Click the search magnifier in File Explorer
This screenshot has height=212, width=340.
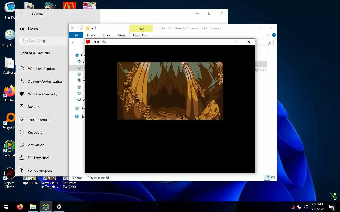click(270, 43)
